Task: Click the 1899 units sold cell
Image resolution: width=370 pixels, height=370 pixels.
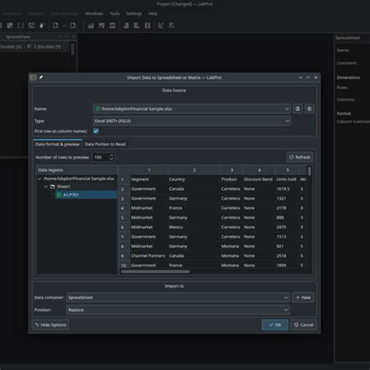Action: [287, 265]
